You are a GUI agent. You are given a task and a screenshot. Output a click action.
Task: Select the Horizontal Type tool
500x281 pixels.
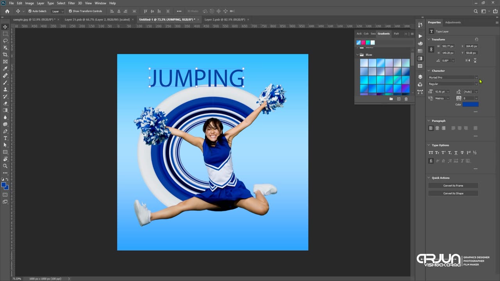pos(5,138)
